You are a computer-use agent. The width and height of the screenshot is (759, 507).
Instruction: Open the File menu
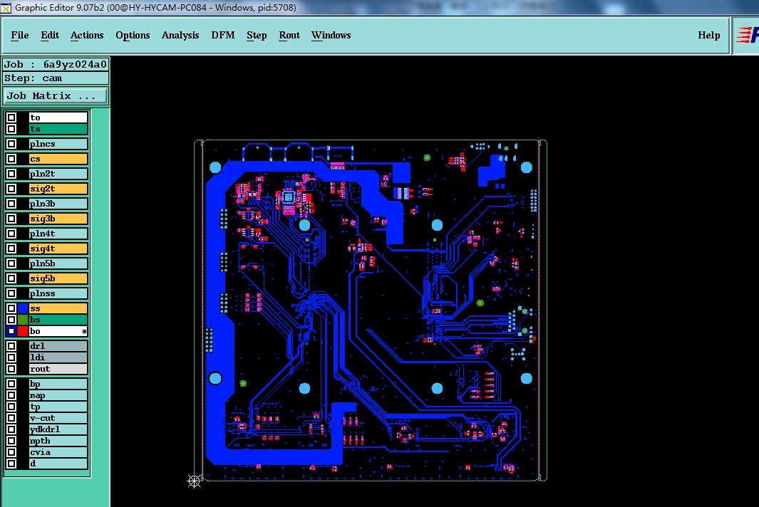tap(20, 36)
